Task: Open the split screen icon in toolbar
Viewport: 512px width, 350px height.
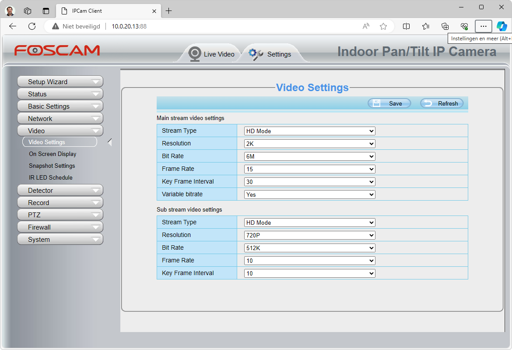Action: [406, 26]
